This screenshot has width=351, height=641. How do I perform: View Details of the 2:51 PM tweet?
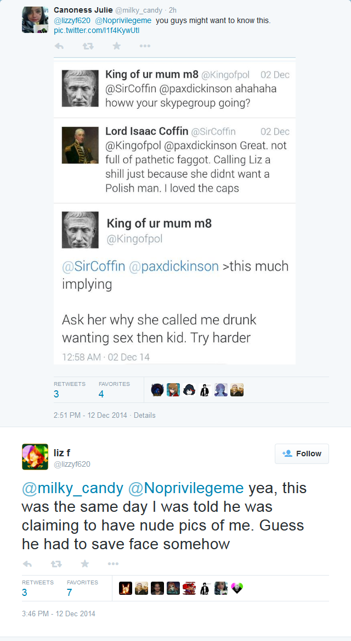click(x=145, y=416)
